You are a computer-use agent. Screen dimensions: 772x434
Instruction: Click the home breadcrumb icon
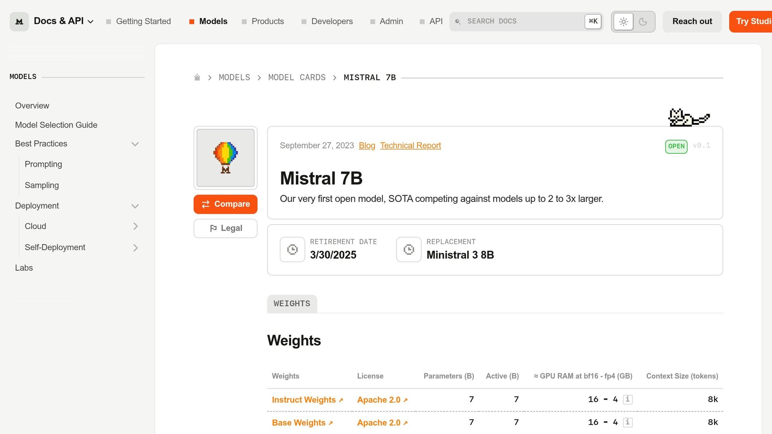click(x=197, y=77)
